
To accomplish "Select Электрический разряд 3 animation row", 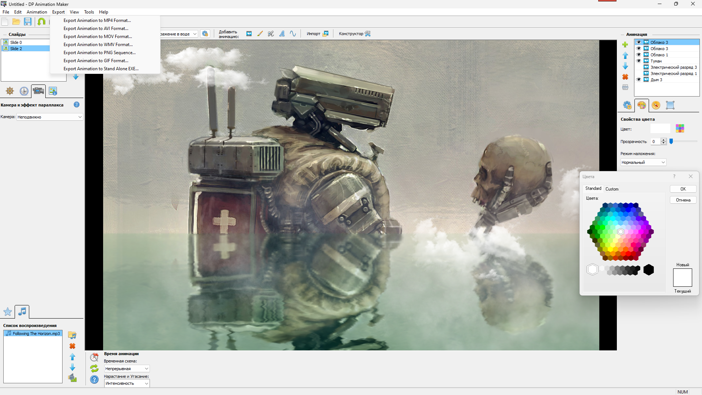I will 667,67.
